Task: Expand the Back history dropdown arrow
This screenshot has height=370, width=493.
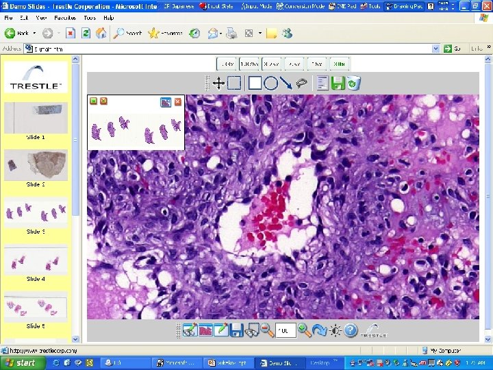Action: pos(35,33)
